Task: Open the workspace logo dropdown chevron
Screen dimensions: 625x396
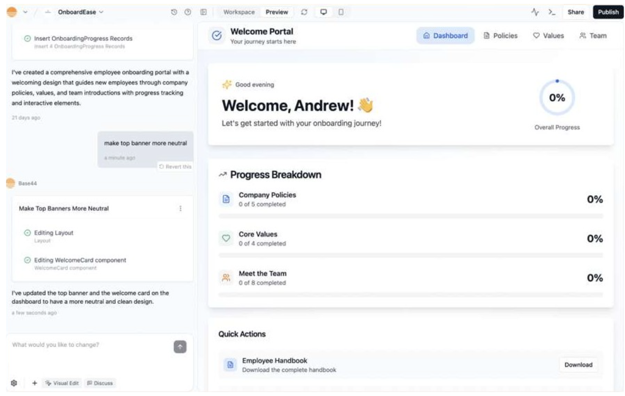Action: coord(26,12)
